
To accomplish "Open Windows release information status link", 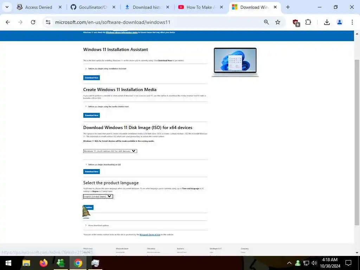I will 122,32.
